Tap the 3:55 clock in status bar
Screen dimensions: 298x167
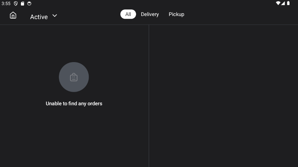[6, 4]
